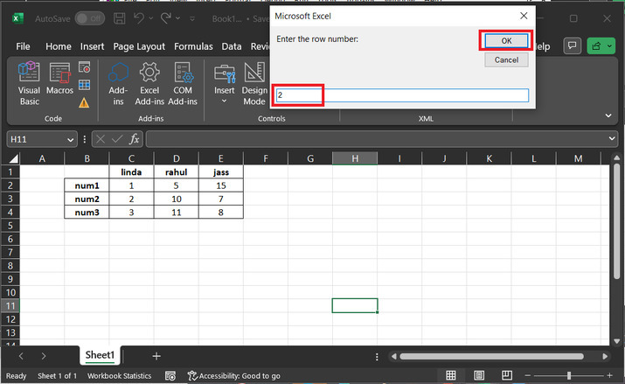The height and width of the screenshot is (384, 625).
Task: Click the Insert Function fx icon
Action: (x=135, y=139)
